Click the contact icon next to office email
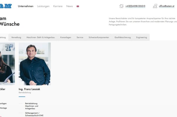177x117 pixels. (155, 6)
